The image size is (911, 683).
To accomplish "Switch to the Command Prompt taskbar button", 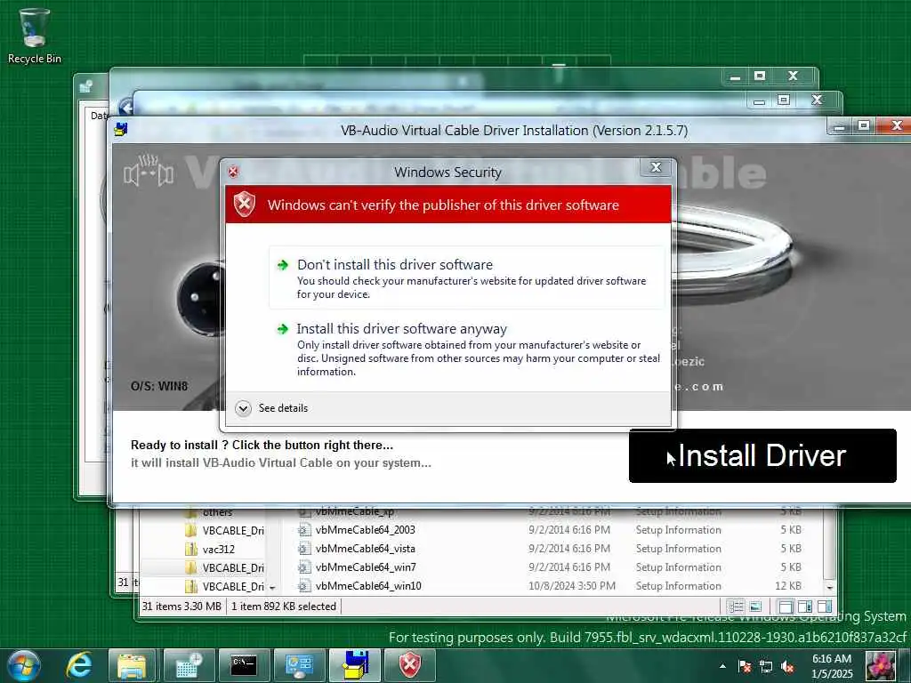I will 244,665.
